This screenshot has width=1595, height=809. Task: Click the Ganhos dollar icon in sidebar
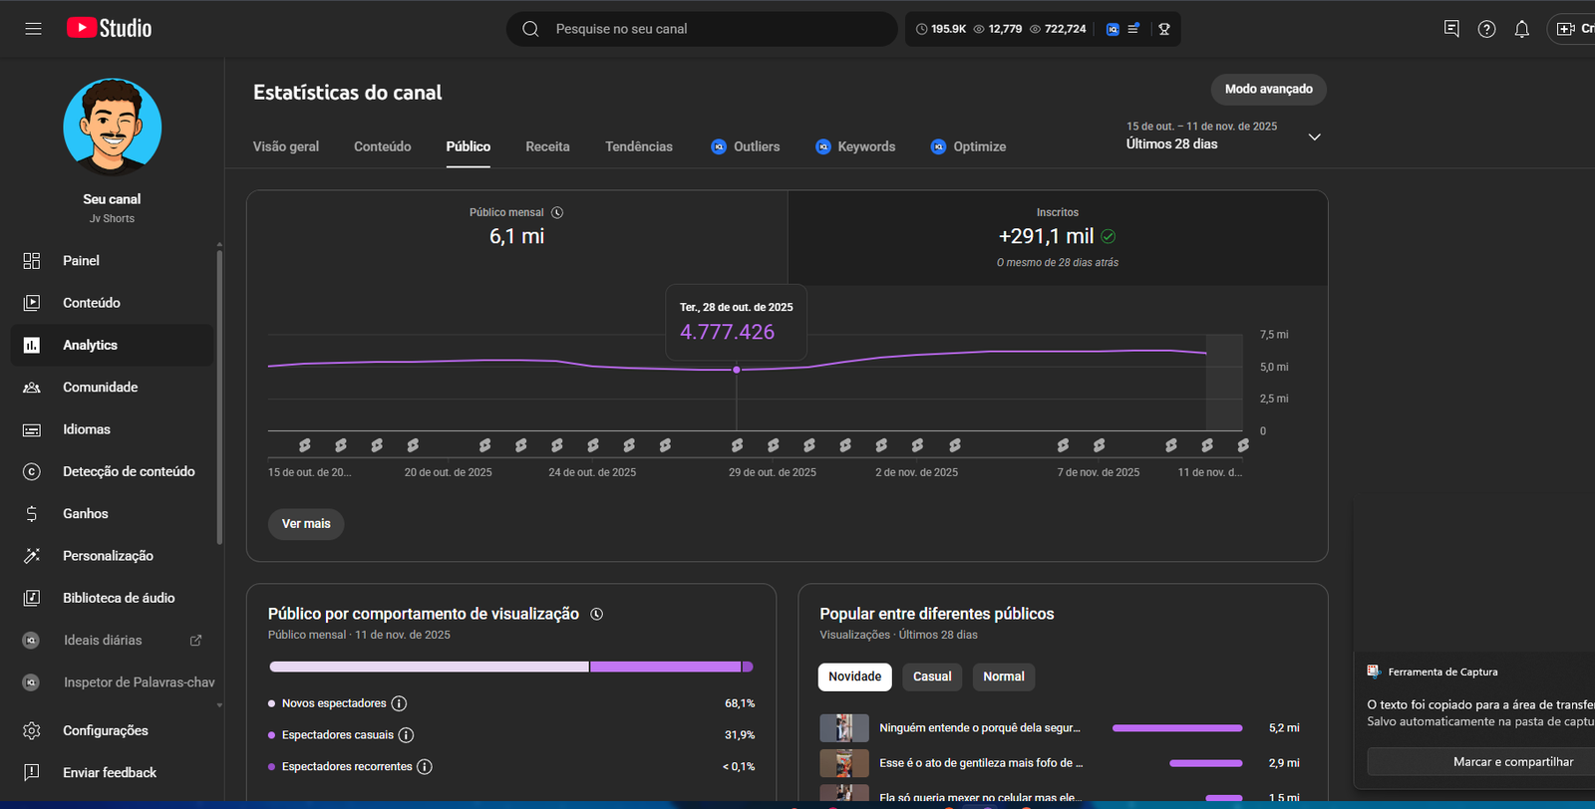click(32, 514)
